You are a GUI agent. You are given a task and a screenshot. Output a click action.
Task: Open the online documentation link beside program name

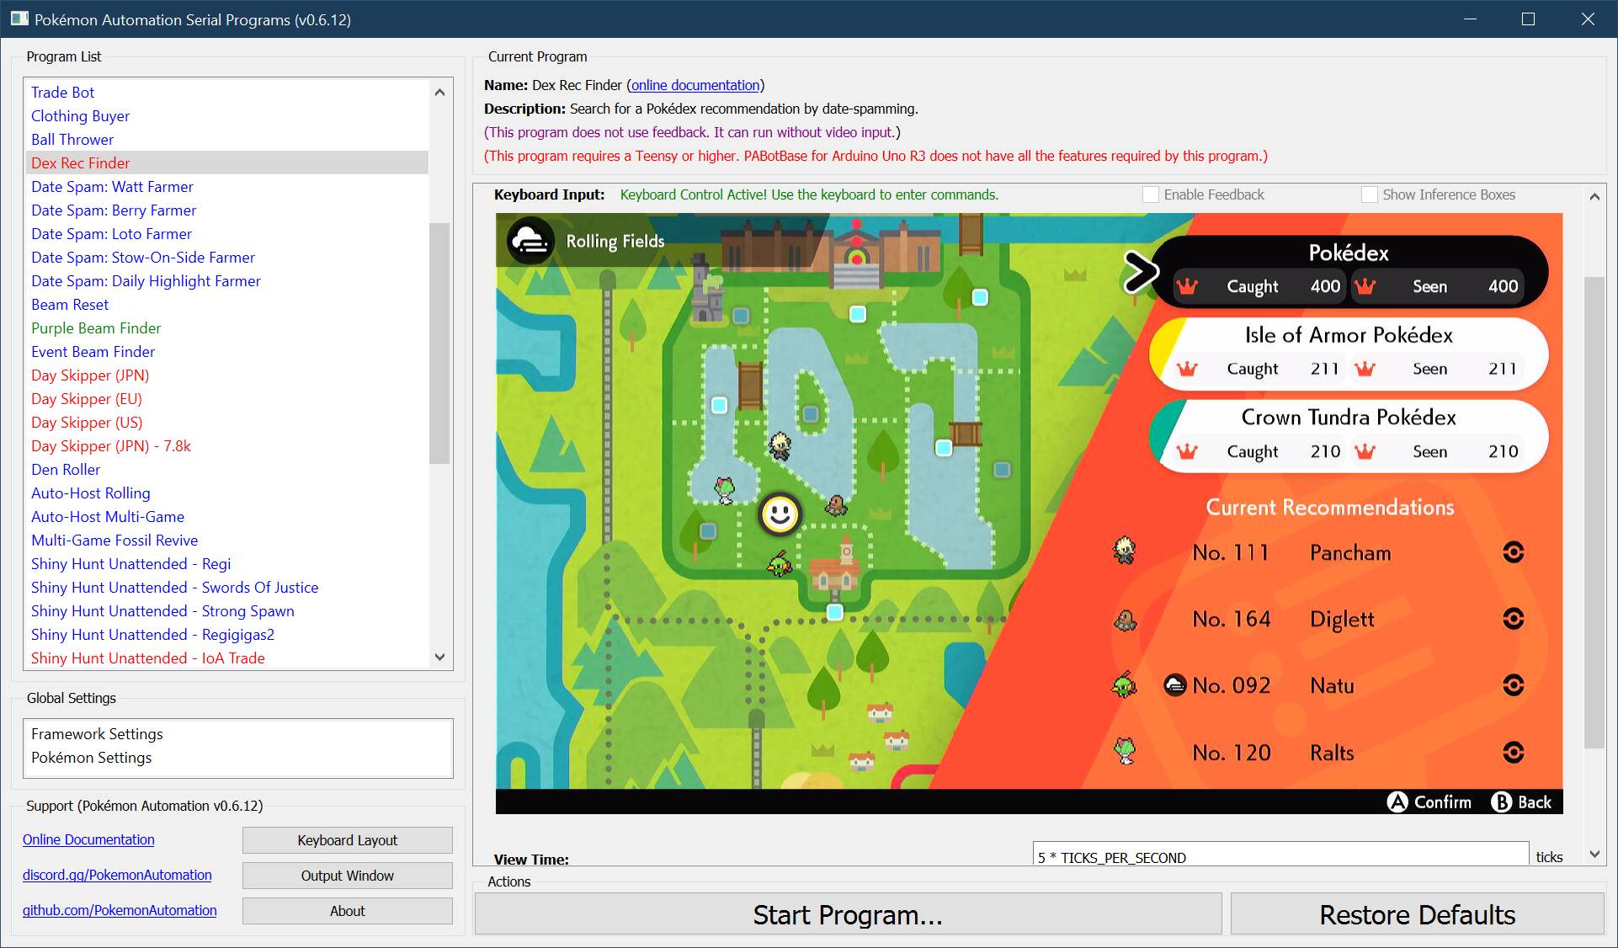click(x=695, y=85)
